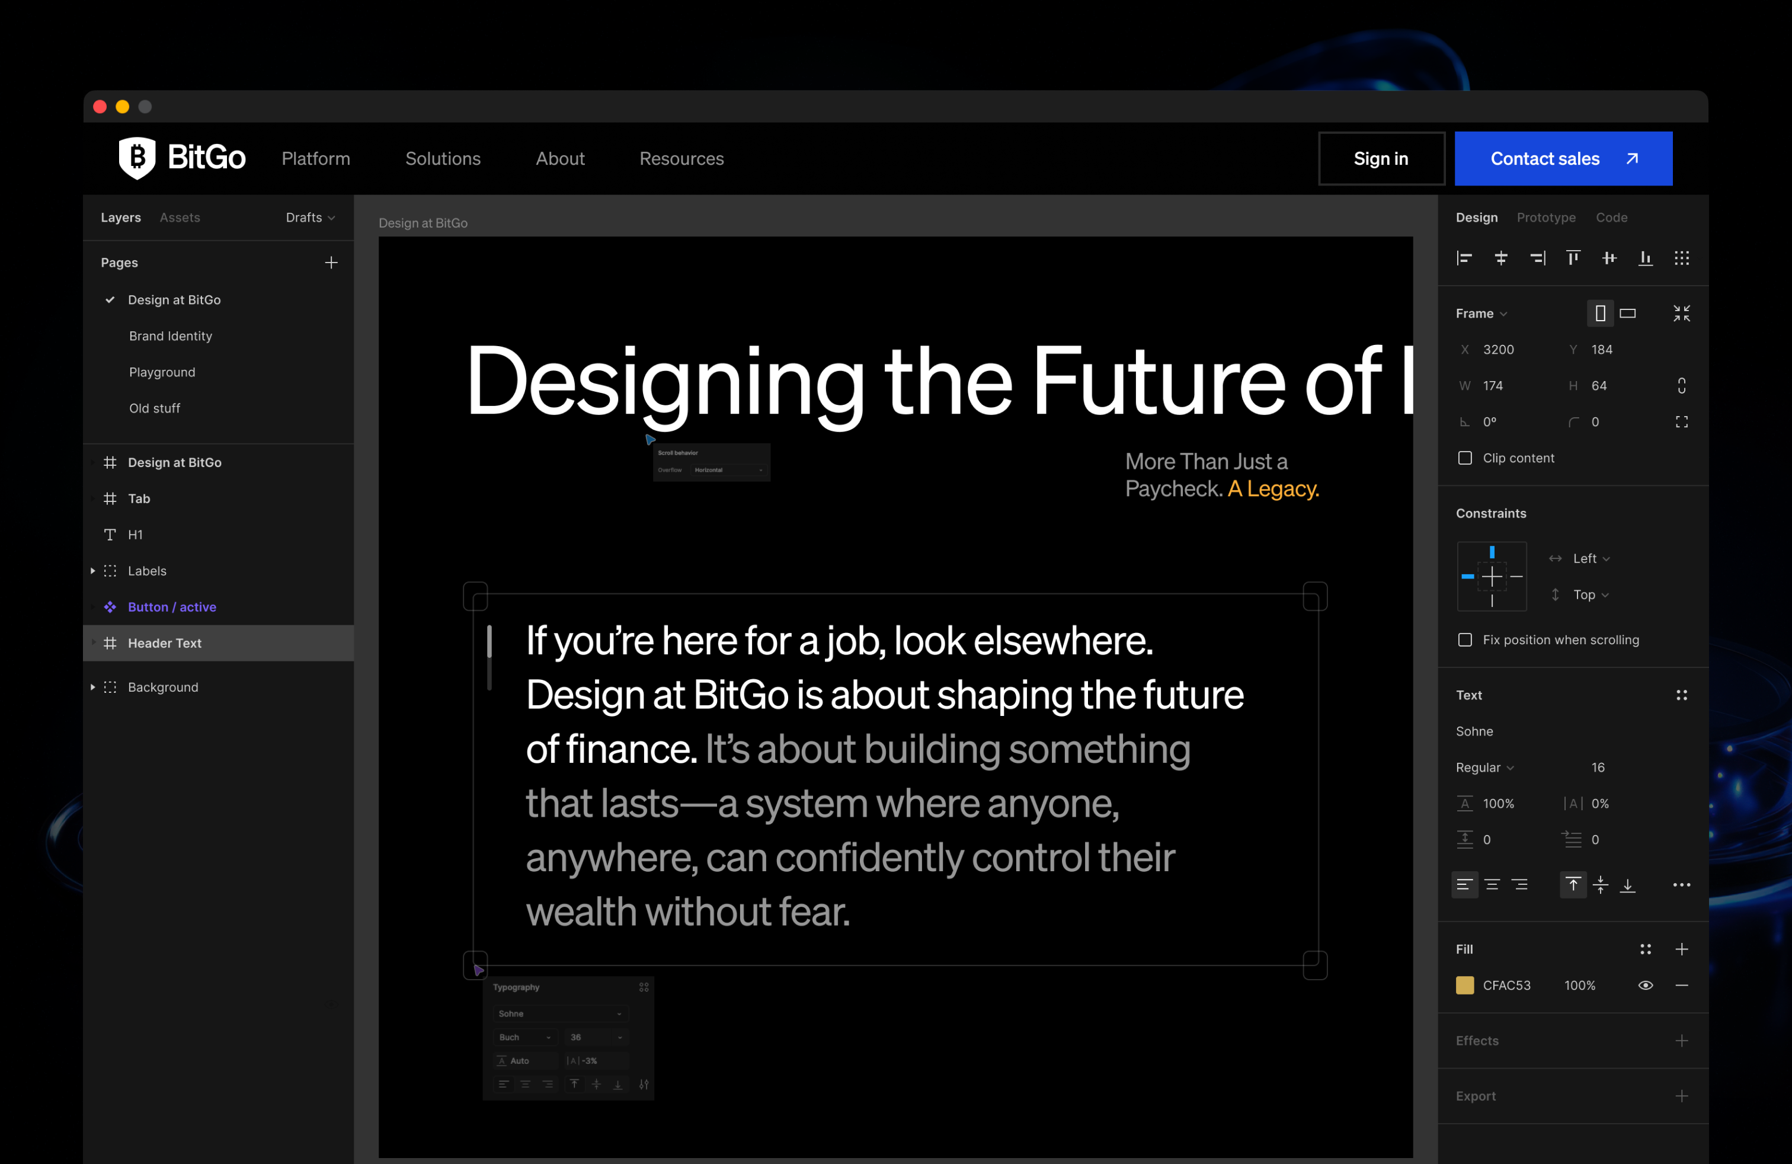Click the CFAC53 fill color swatch
Screen dimensions: 1792x1164
(1464, 985)
